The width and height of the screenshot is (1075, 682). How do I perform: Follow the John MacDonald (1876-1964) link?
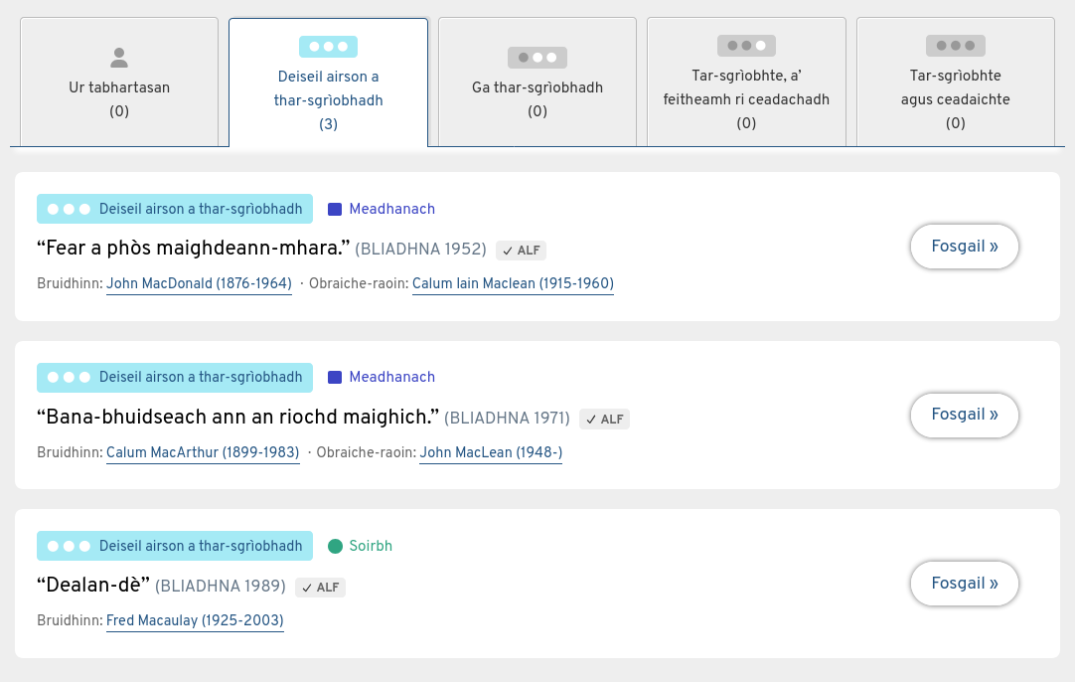click(199, 284)
